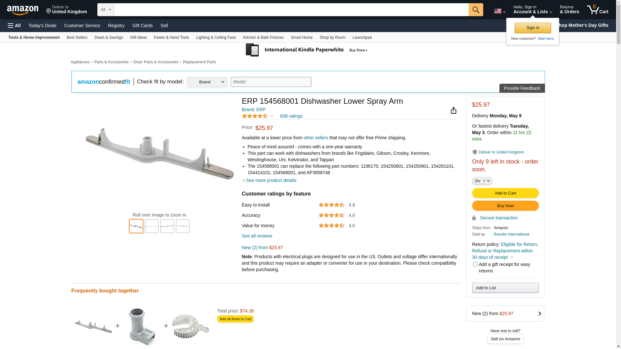Click the Add to Cart button
Image resolution: width=621 pixels, height=349 pixels.
click(505, 193)
